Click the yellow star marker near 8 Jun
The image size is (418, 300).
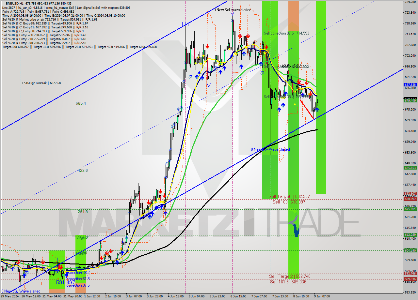point(295,104)
